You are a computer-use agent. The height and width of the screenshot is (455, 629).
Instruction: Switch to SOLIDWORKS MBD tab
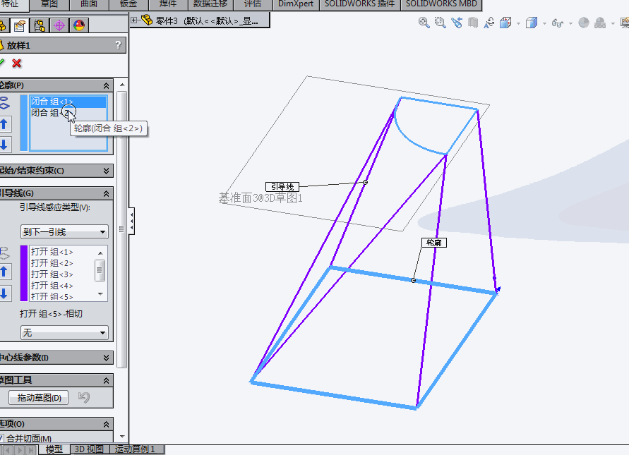tap(441, 4)
